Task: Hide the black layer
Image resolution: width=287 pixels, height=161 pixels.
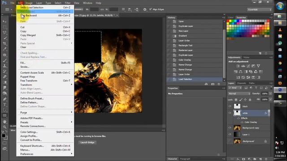Action: pos(230,106)
